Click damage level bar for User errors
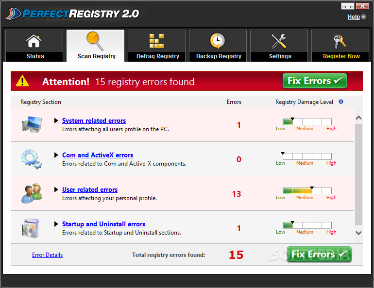The width and height of the screenshot is (374, 288). pyautogui.click(x=307, y=191)
